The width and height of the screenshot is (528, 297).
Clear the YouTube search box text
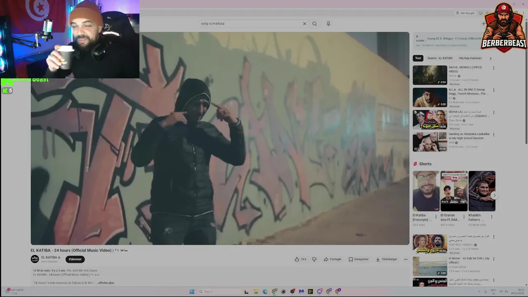point(304,24)
